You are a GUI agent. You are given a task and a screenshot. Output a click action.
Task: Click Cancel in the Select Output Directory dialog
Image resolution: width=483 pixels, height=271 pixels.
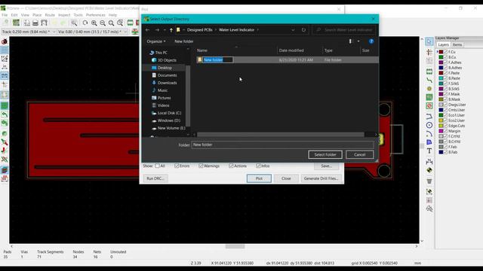359,154
